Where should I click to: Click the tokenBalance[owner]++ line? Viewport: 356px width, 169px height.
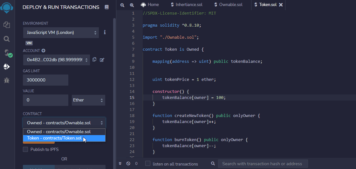tap(189, 122)
